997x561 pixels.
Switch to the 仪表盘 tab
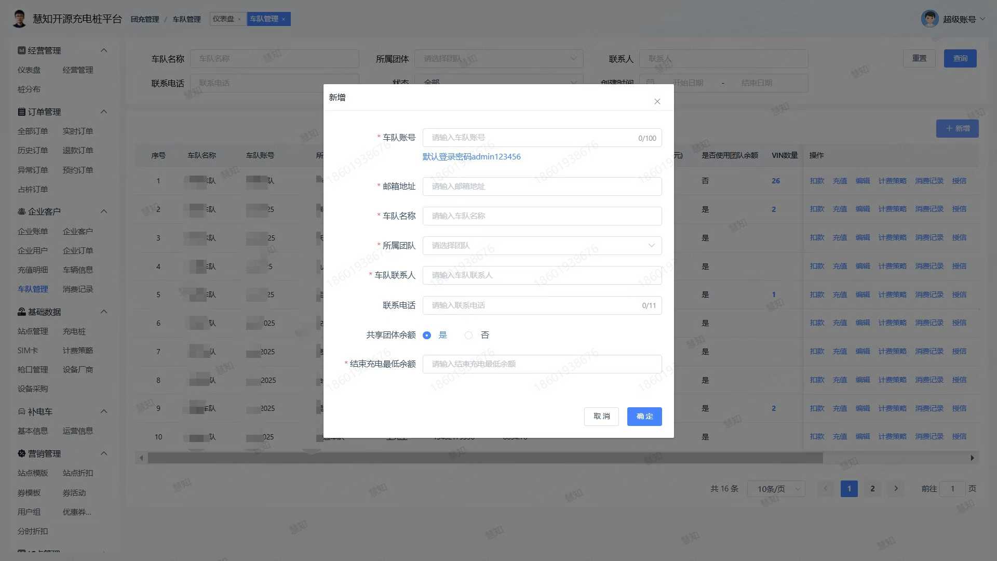click(x=224, y=19)
